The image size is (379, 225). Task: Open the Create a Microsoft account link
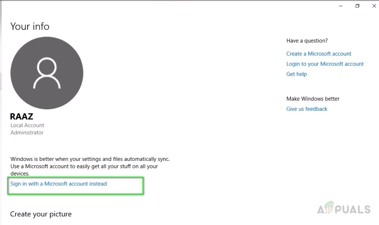319,54
